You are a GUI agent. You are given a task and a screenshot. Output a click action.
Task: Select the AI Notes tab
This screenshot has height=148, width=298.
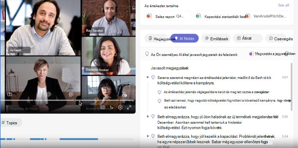185,38
